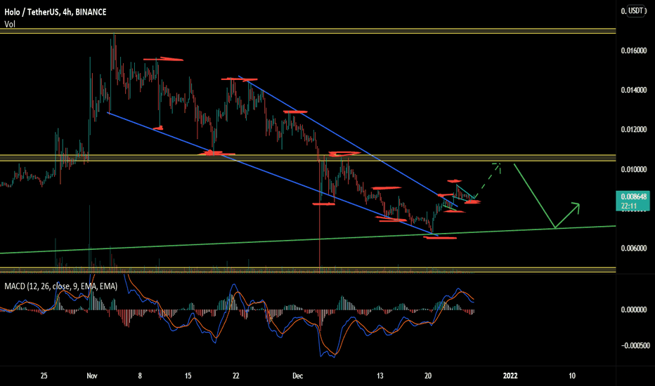Image resolution: width=655 pixels, height=386 pixels.
Task: Click the 15 date label on time axis
Action: point(188,376)
